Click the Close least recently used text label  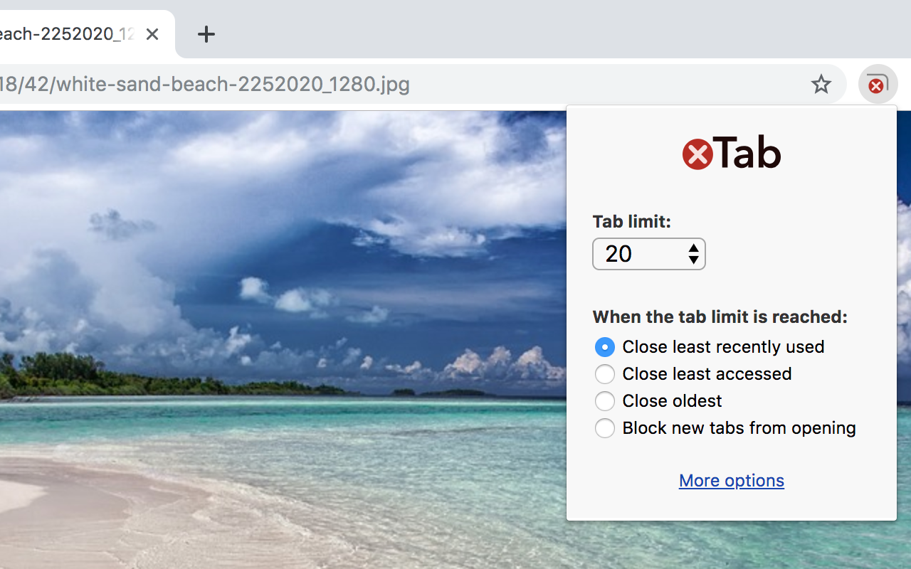(x=723, y=347)
